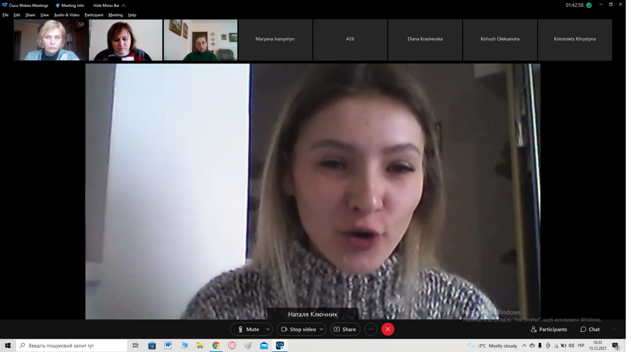
Task: Click the volume icon in system tray
Action: [x=571, y=345]
